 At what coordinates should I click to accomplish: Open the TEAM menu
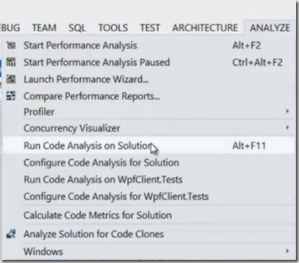click(45, 27)
